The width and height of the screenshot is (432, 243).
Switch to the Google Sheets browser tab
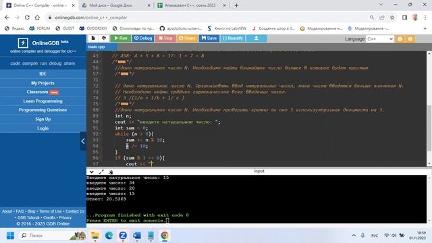point(192,5)
